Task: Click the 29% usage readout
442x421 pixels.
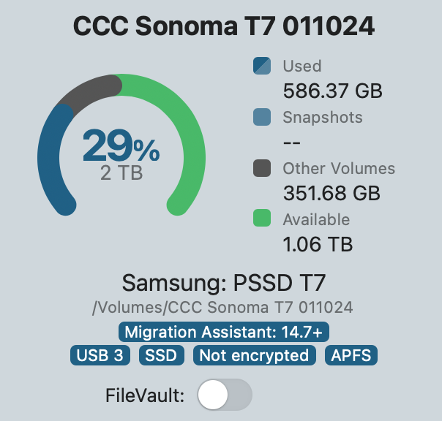Action: point(121,146)
